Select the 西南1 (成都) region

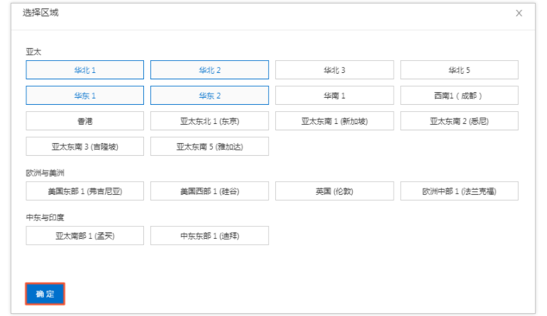click(459, 96)
